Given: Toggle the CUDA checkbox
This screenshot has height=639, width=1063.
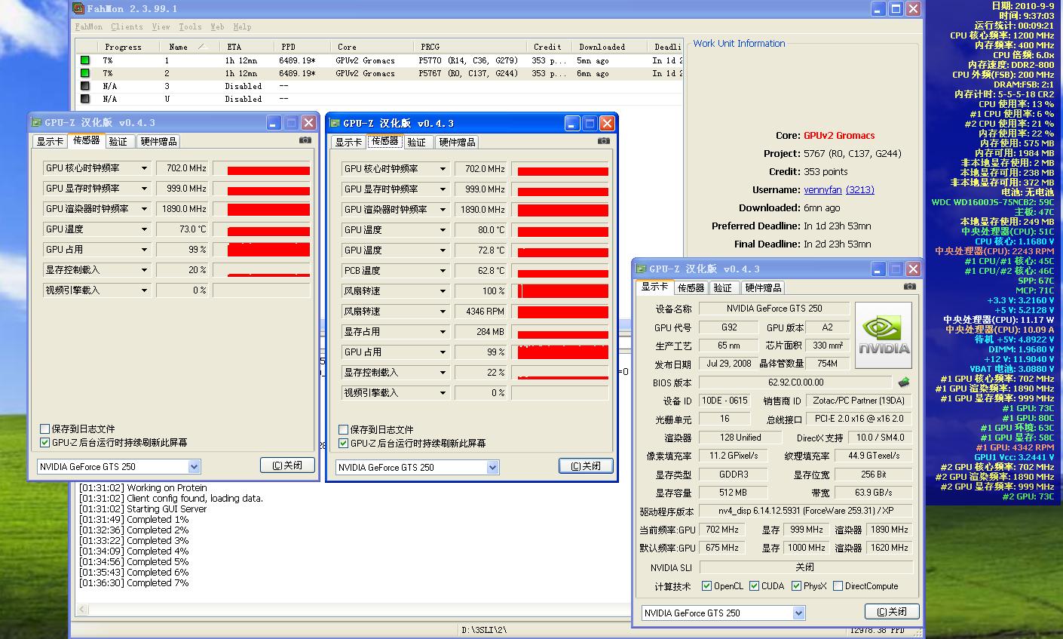Looking at the screenshot, I should [x=754, y=586].
